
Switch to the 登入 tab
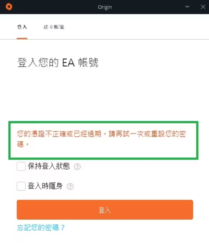pos(22,27)
